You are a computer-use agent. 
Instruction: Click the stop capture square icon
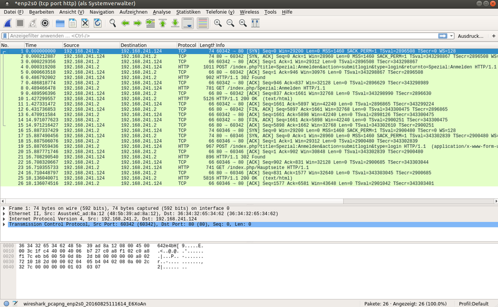point(20,23)
